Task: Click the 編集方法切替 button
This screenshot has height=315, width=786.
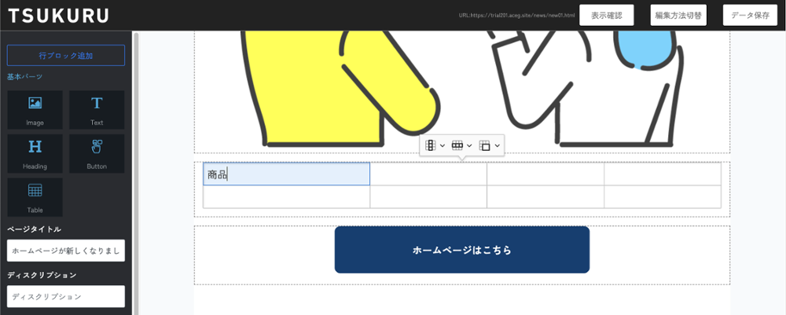Action: coord(678,15)
